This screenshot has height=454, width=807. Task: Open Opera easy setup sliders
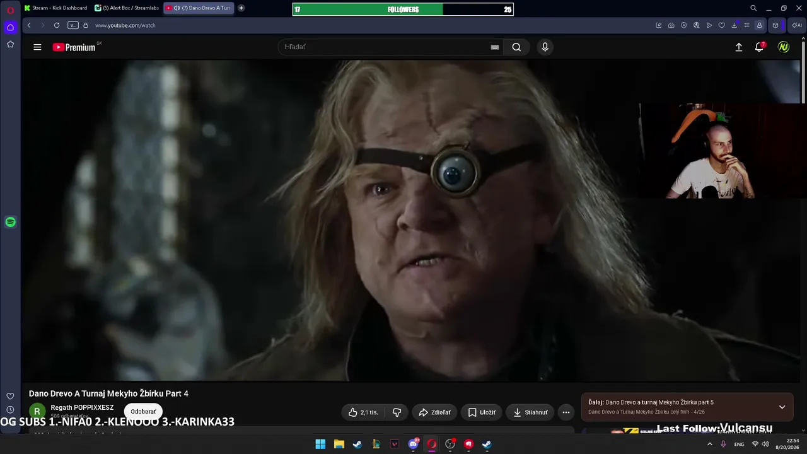[x=747, y=25]
